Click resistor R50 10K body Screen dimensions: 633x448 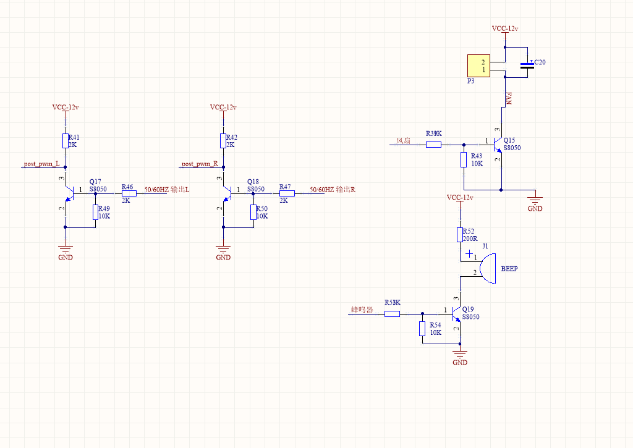[x=253, y=212]
